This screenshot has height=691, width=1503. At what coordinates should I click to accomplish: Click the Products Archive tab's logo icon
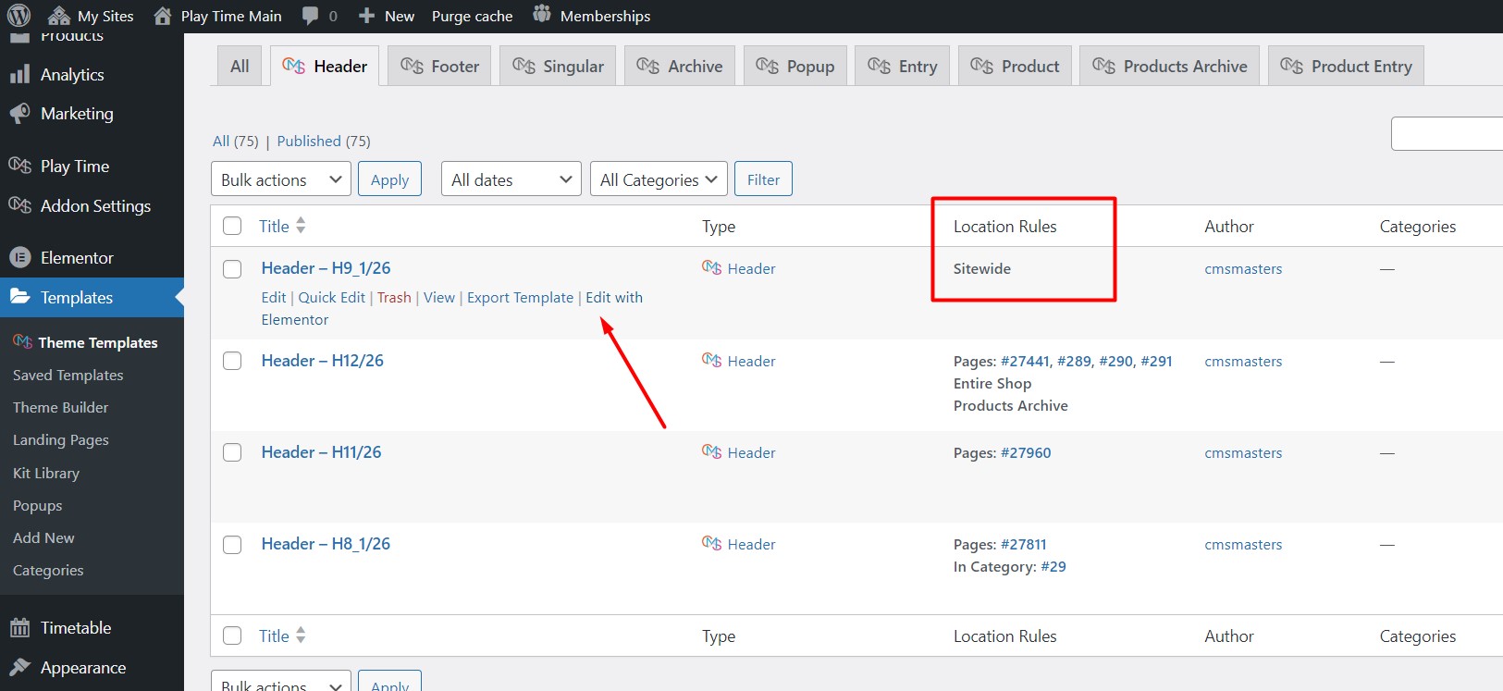click(1103, 66)
